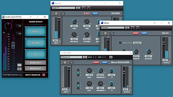Click the Delay bypass routing arrow icon
Image resolution: width=173 pixels, height=97 pixels.
(112, 33)
